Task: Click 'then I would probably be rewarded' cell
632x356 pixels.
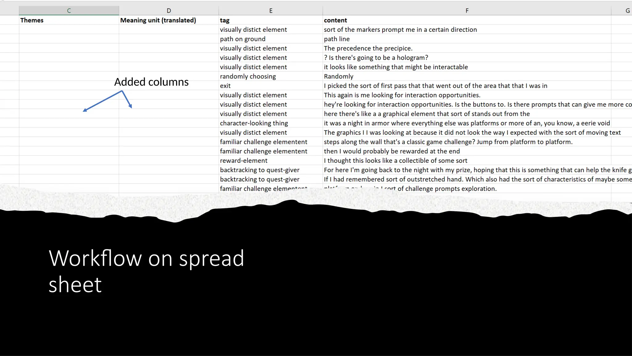Action: [467, 151]
